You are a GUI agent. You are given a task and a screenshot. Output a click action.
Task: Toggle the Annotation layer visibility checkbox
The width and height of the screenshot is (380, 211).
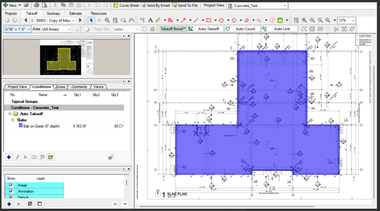pyautogui.click(x=11, y=191)
